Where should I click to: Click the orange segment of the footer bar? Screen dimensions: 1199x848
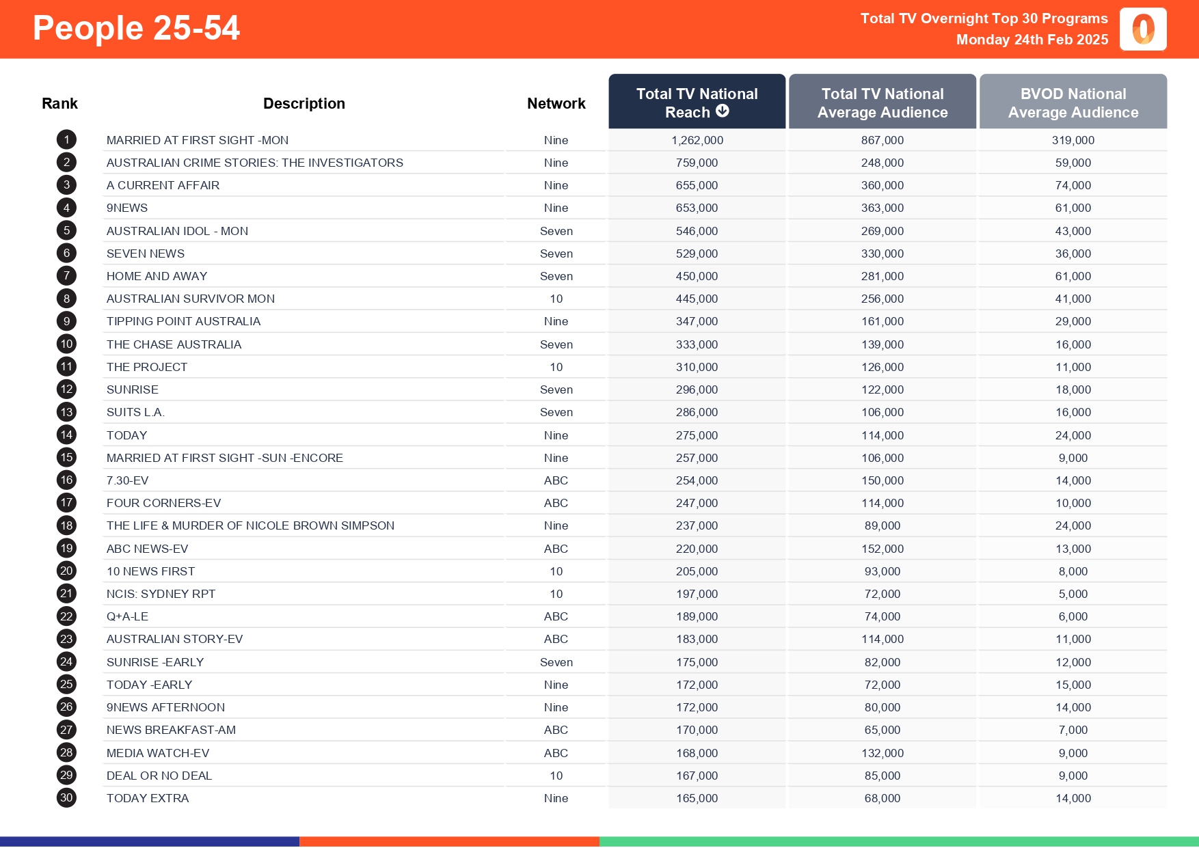pos(450,841)
